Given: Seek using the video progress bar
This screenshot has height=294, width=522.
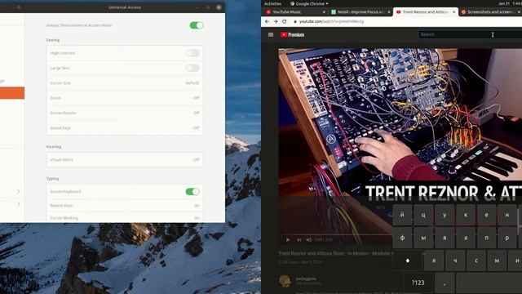Looking at the screenshot, I should [335, 234].
